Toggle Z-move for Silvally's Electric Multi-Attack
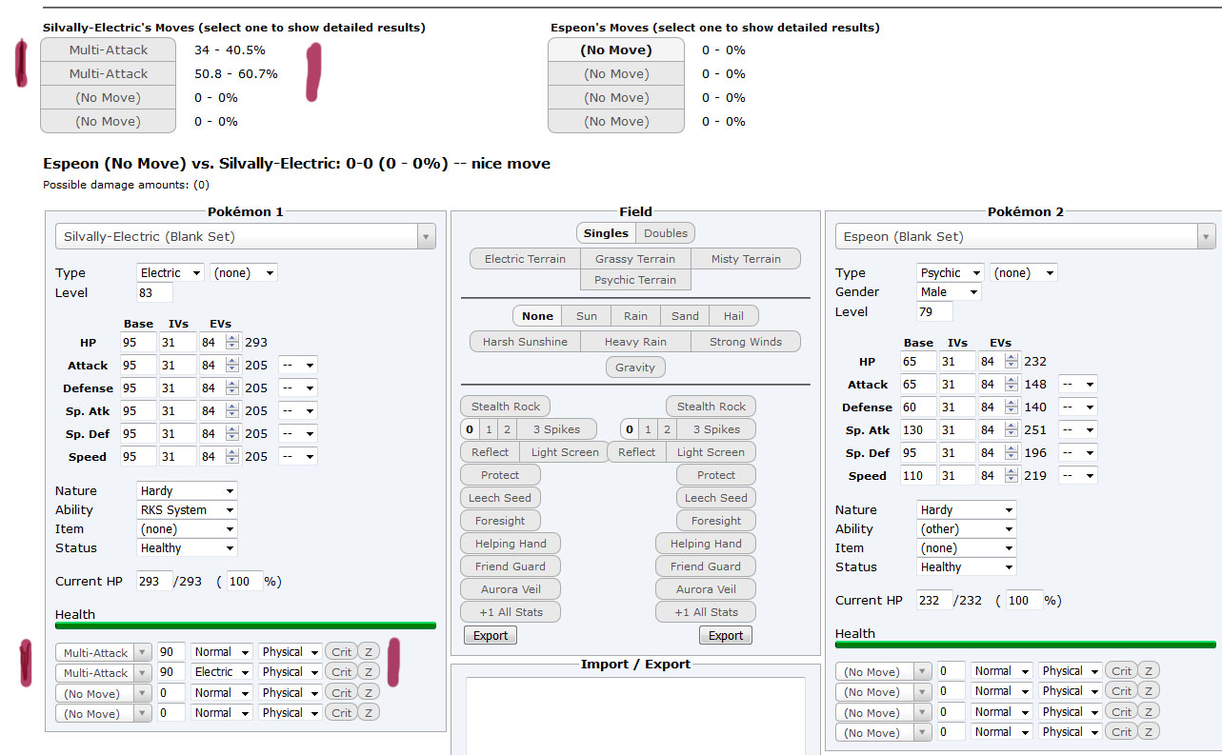This screenshot has width=1222, height=755. tap(368, 672)
